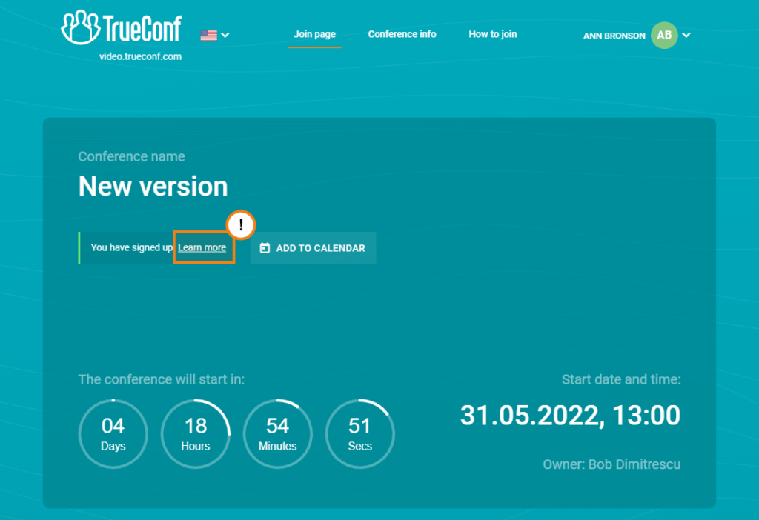
Task: Click the New version conference title
Action: click(x=153, y=187)
